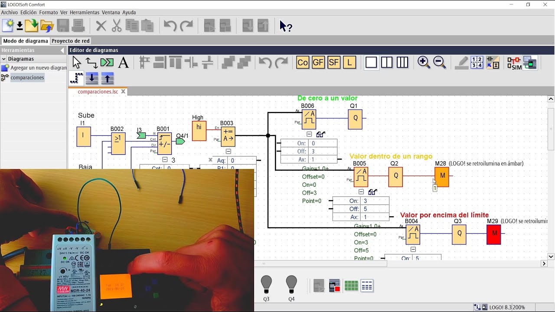555x312 pixels.
Task: Start the SIM simulation icon
Action: pos(514,63)
